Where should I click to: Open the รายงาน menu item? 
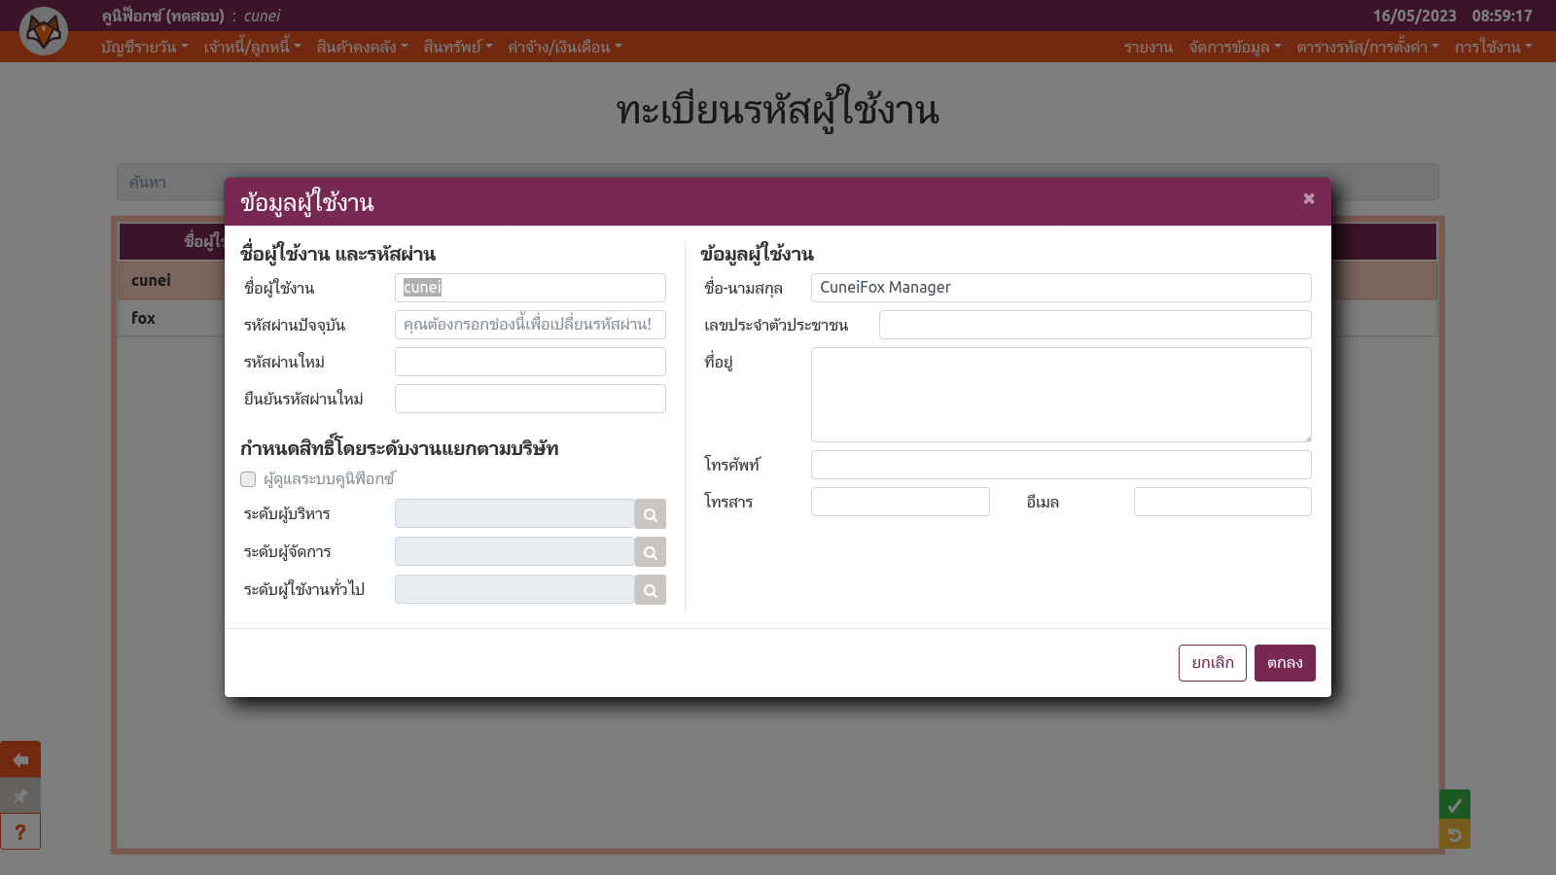tap(1148, 47)
